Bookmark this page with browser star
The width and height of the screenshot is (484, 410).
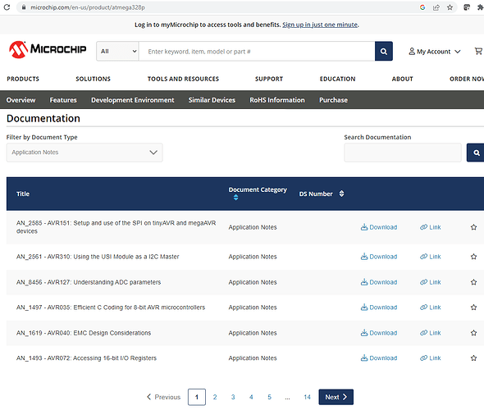[450, 7]
